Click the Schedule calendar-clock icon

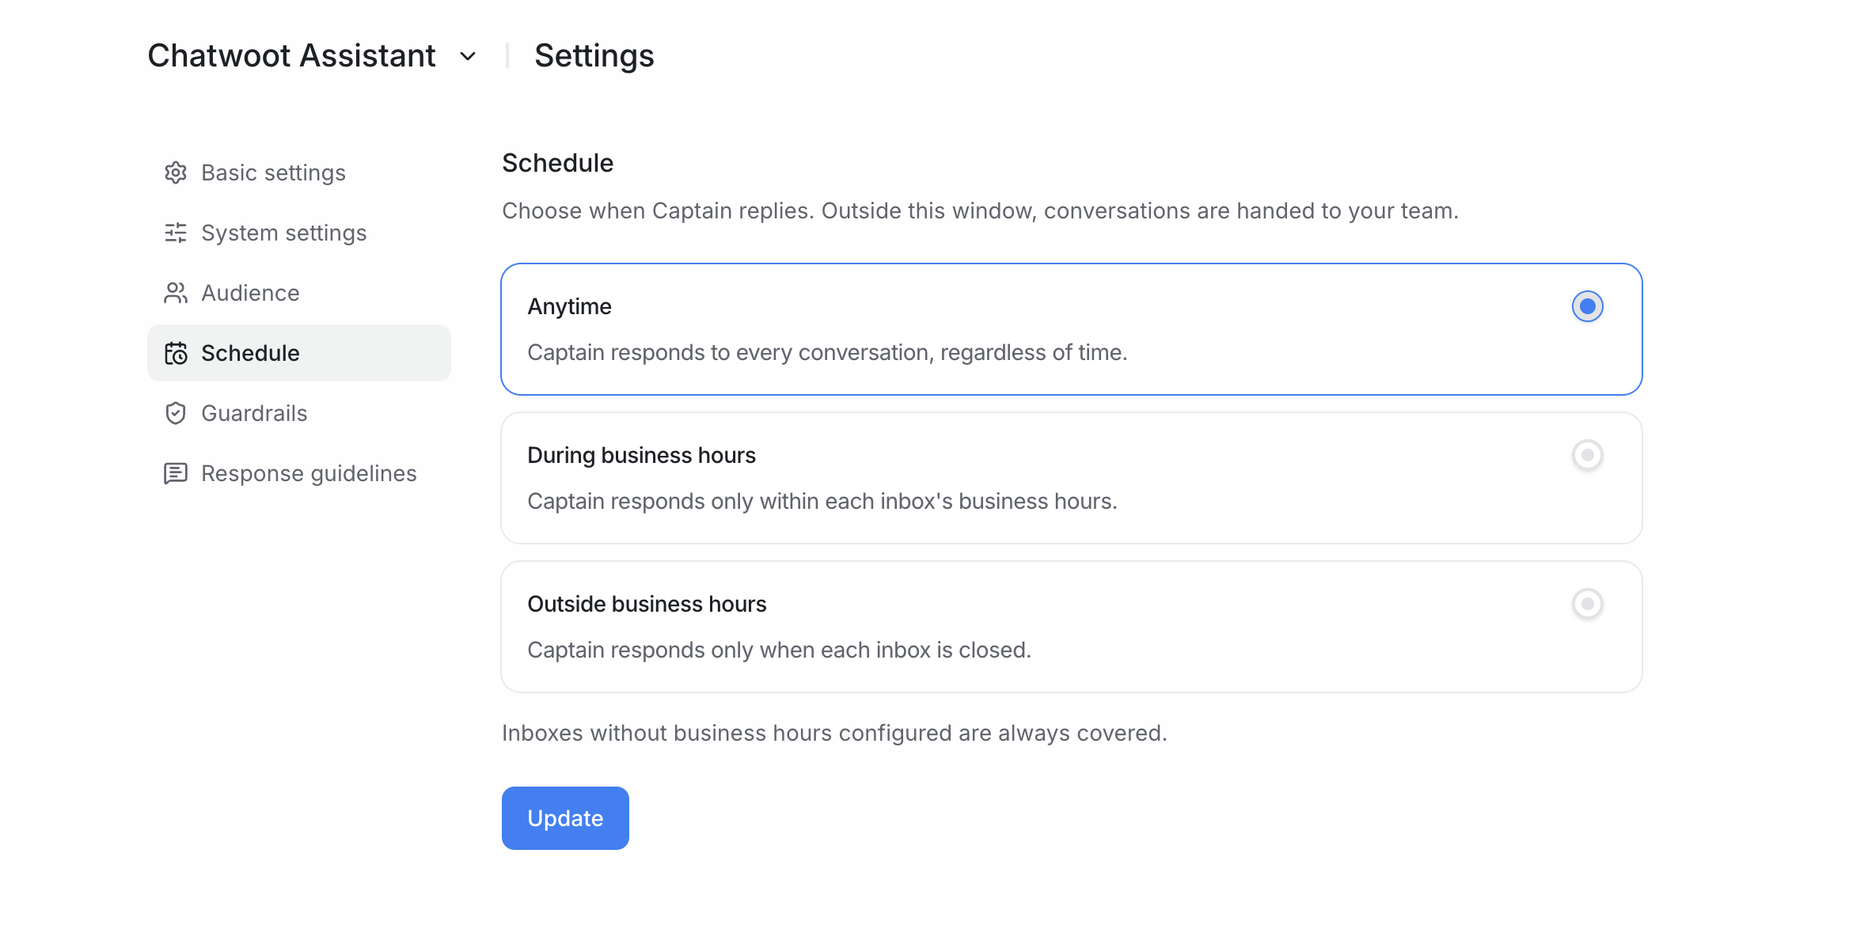[x=175, y=353]
